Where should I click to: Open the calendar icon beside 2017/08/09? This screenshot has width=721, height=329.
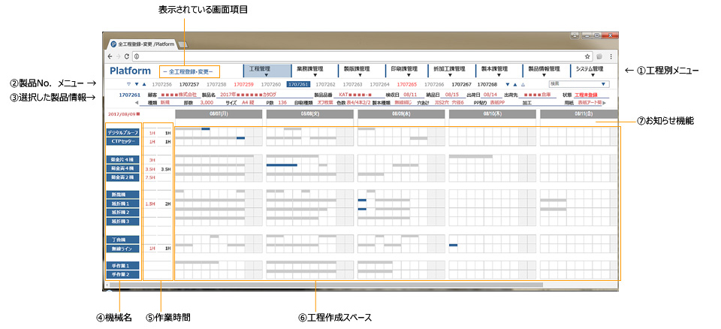coord(137,113)
